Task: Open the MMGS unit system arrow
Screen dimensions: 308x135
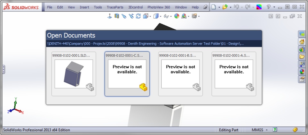Action: [x=267, y=130]
